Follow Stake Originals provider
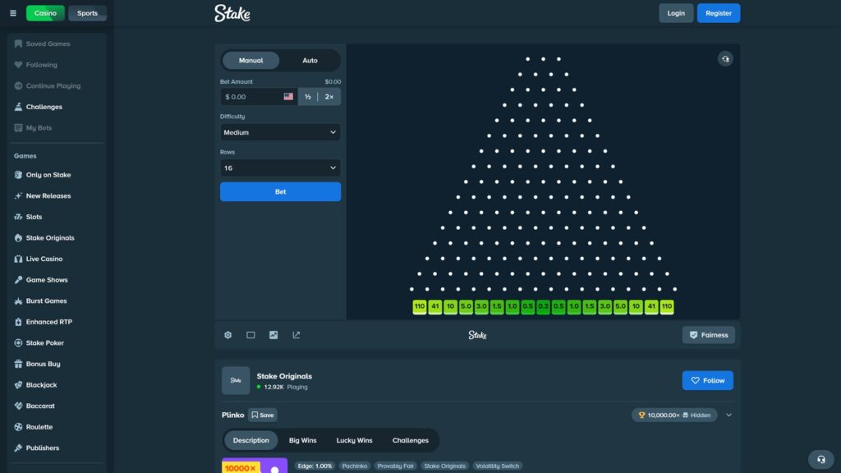 [x=707, y=380]
